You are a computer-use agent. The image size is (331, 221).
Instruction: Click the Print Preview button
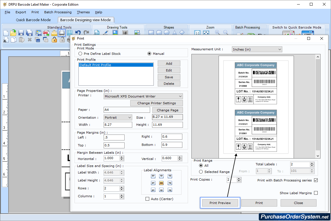point(220,203)
